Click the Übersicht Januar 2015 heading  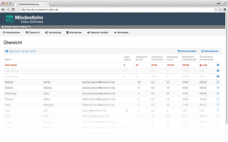(21, 51)
